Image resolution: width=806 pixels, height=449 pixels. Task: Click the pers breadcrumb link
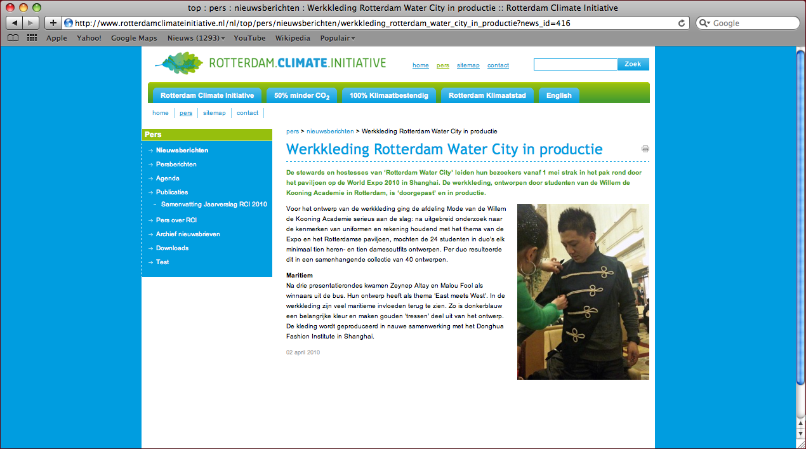(293, 131)
